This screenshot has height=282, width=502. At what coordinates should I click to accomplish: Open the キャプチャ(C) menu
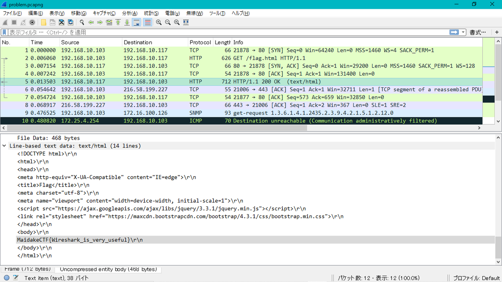point(104,13)
